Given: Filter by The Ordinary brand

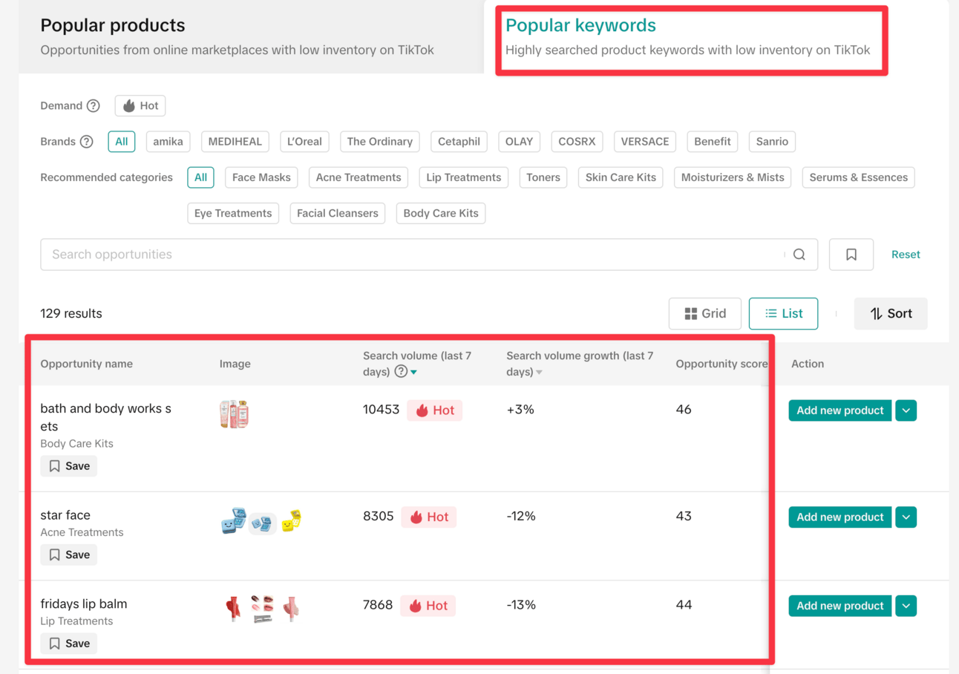Looking at the screenshot, I should coord(380,141).
